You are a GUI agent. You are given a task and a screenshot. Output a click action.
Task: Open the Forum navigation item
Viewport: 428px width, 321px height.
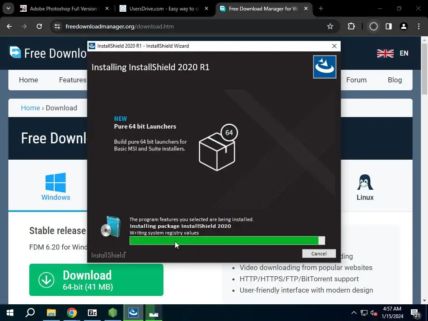356,80
